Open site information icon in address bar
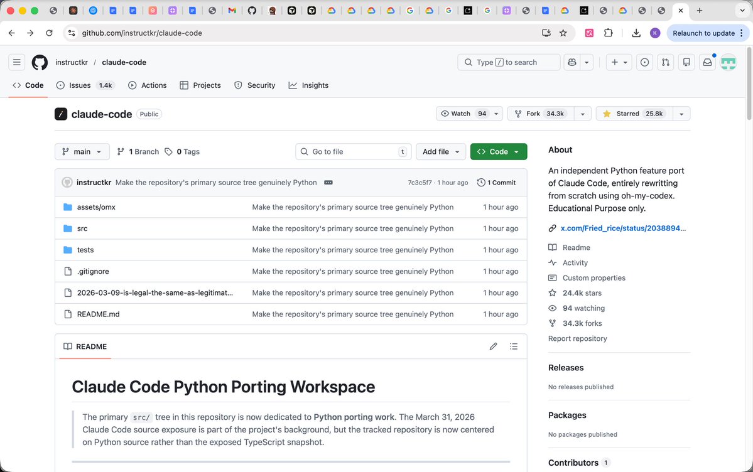 [72, 33]
